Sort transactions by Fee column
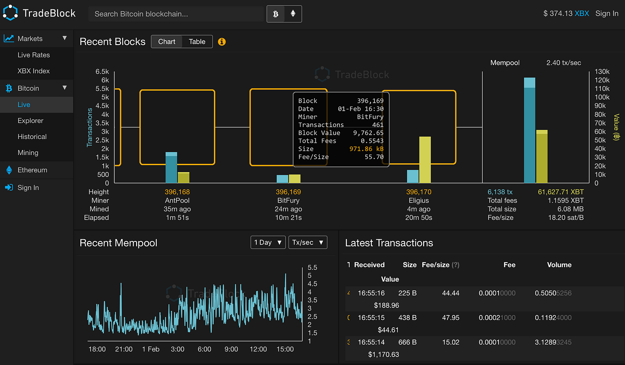The image size is (625, 365). (x=509, y=265)
